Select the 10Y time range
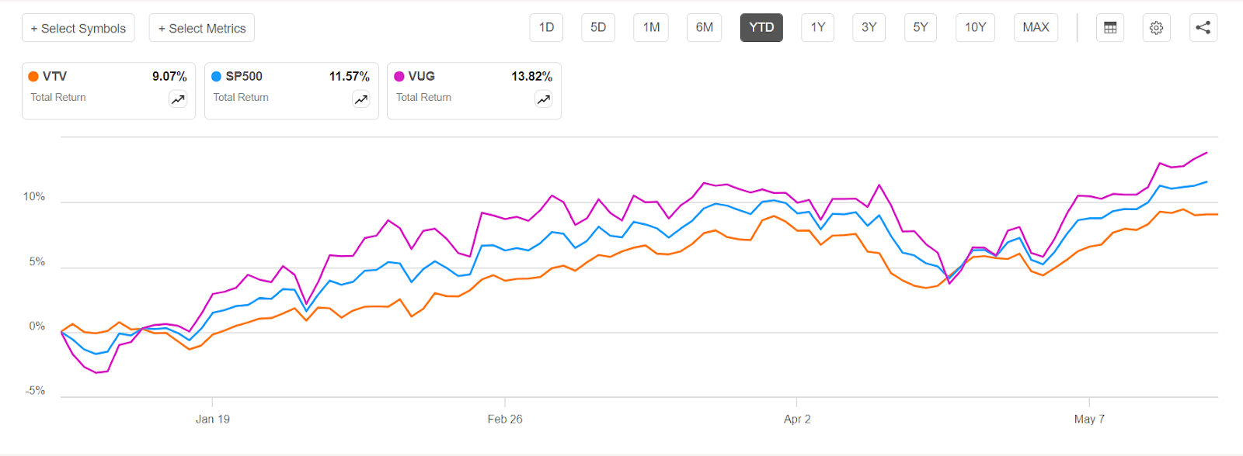Image resolution: width=1243 pixels, height=456 pixels. (x=975, y=27)
